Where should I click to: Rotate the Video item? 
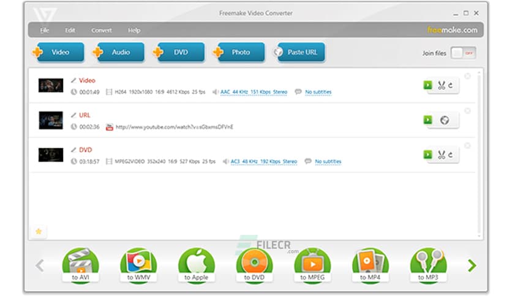click(451, 86)
